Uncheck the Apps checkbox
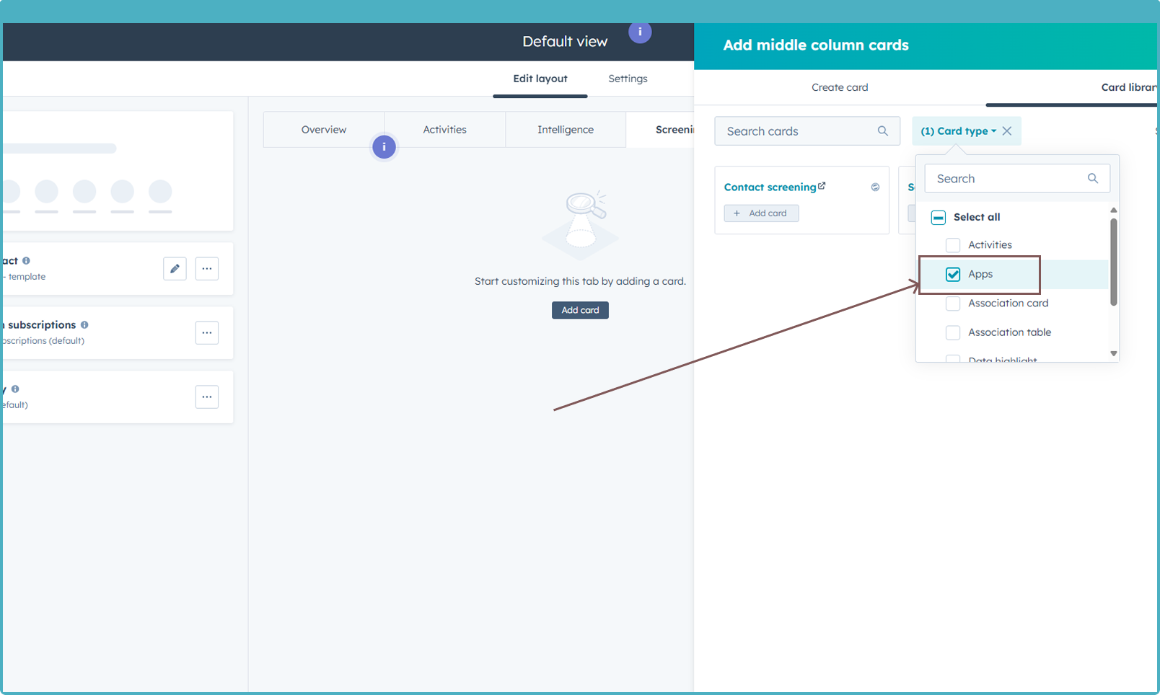Image resolution: width=1160 pixels, height=695 pixels. point(953,275)
